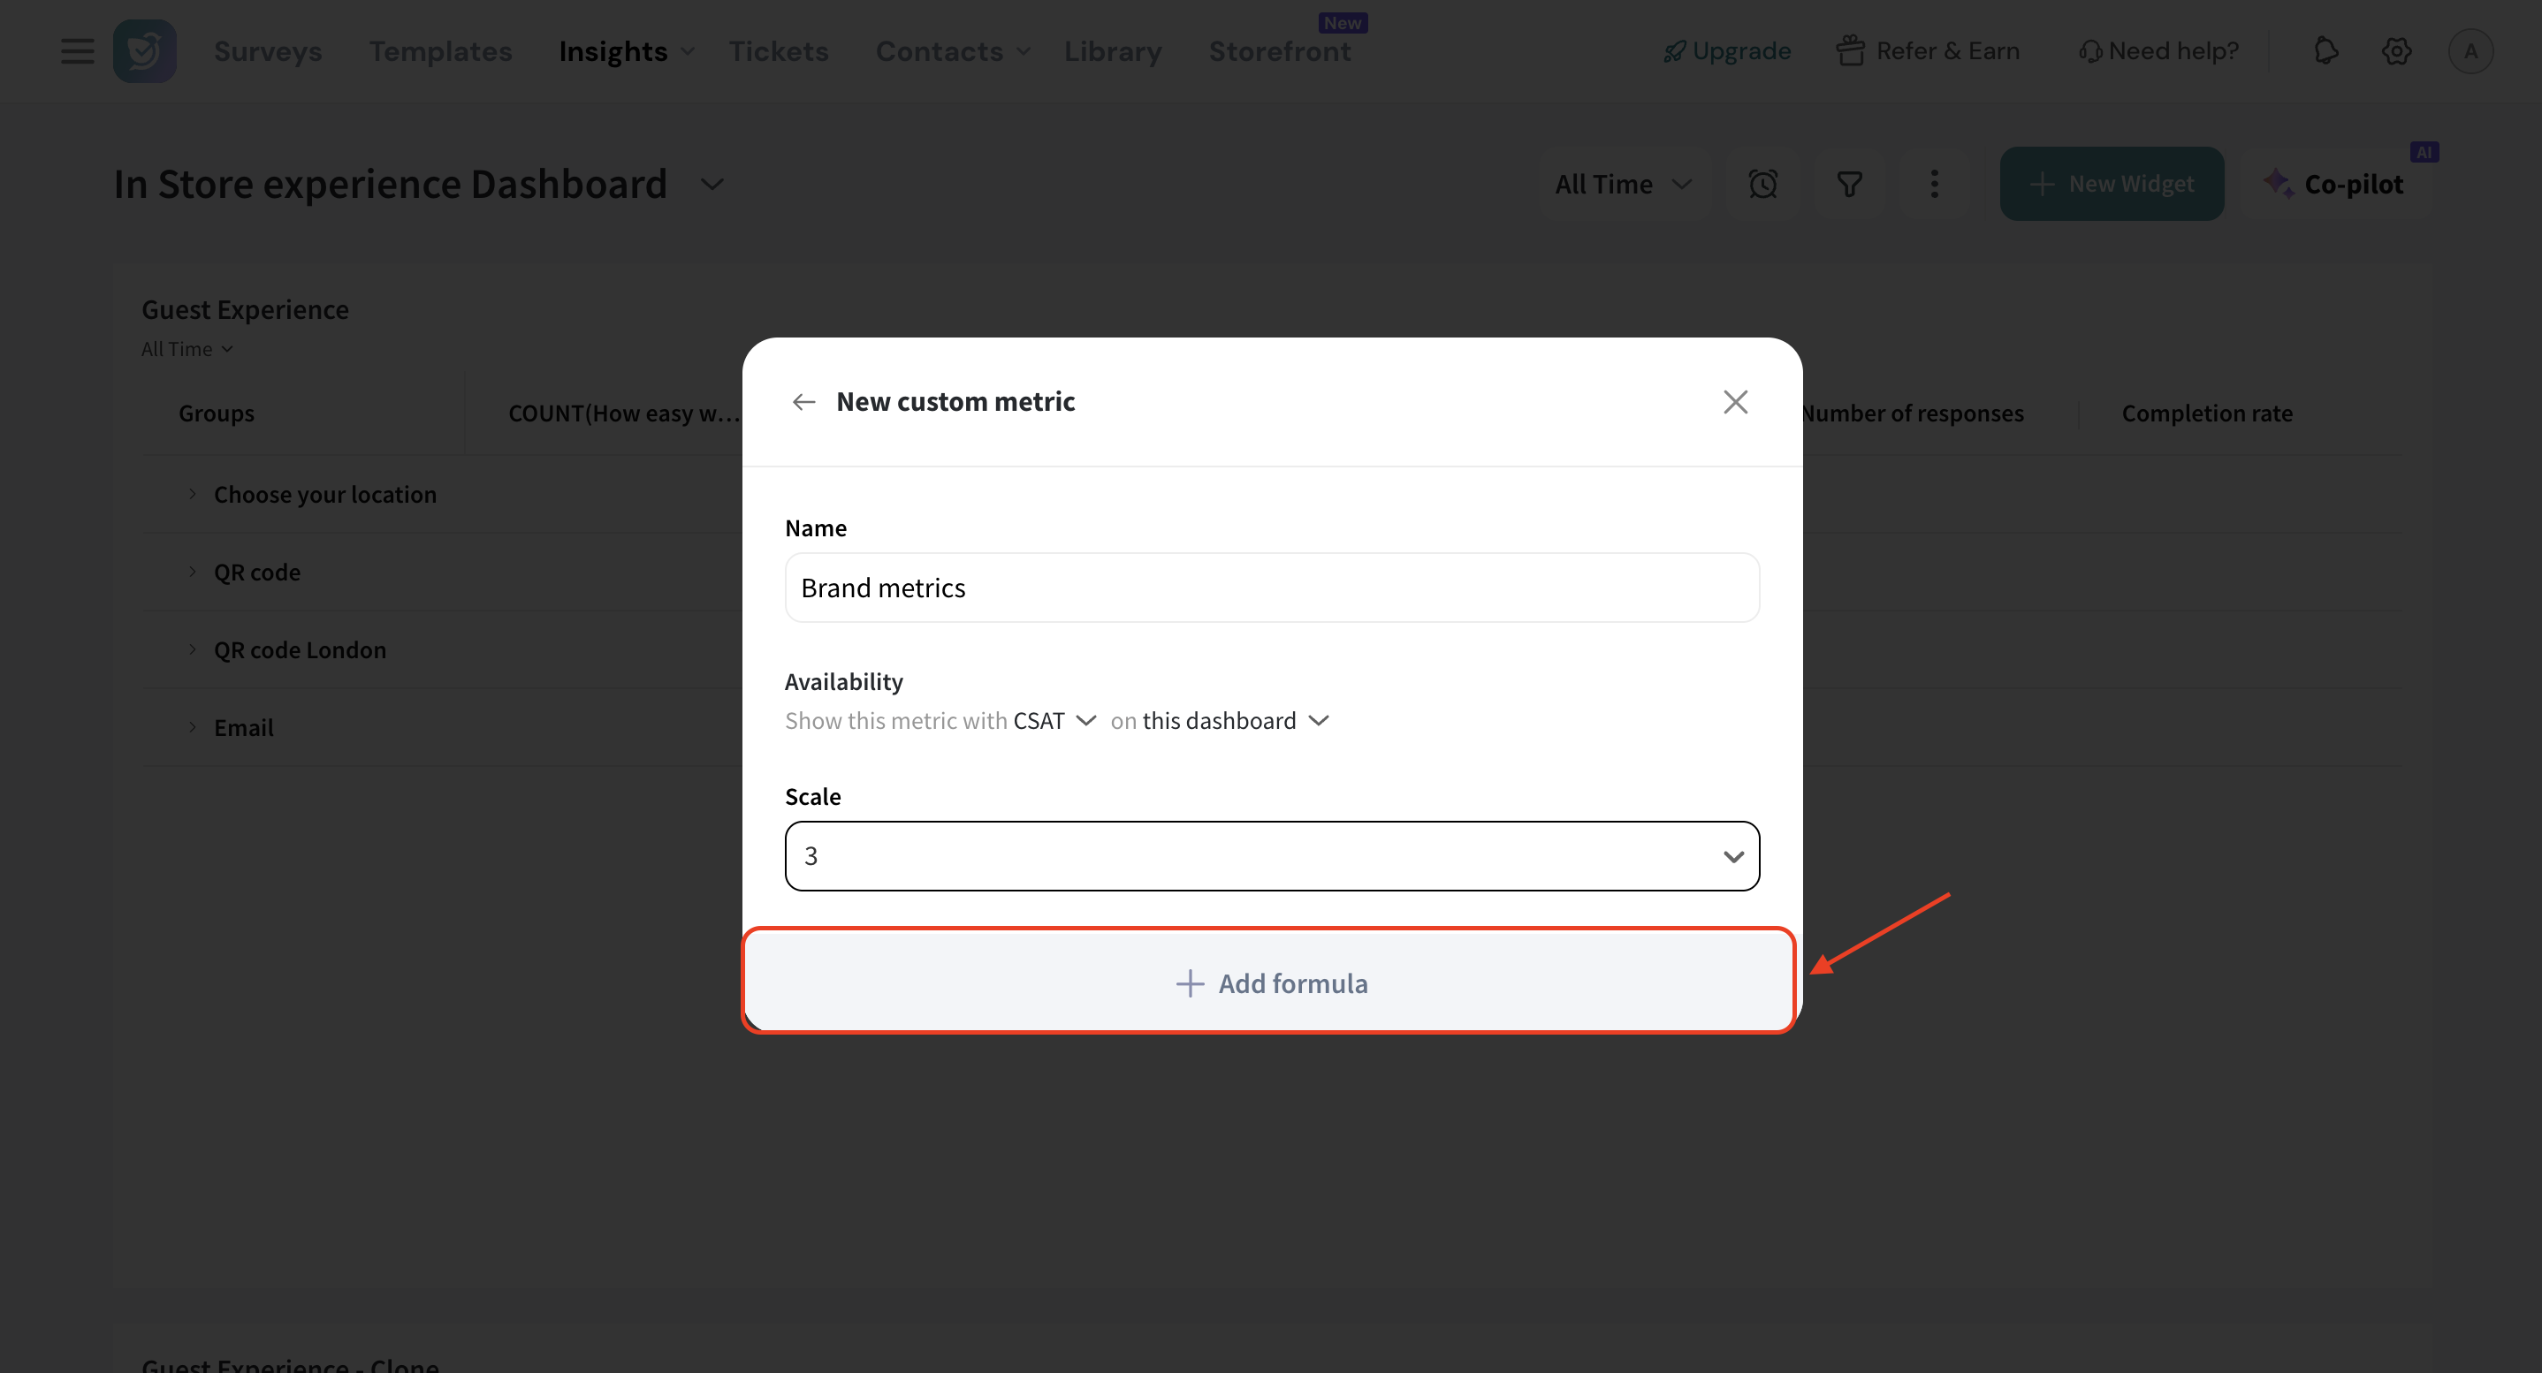Open the hamburger menu icon
Screen dimensions: 2542x1373
(x=77, y=50)
